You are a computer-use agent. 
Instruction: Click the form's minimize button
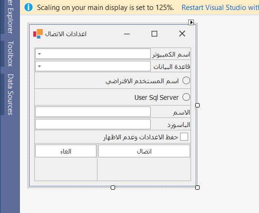[127, 34]
